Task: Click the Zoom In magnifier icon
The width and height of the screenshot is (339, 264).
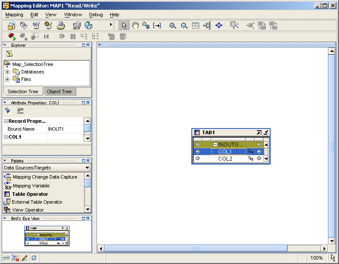Action: click(173, 26)
